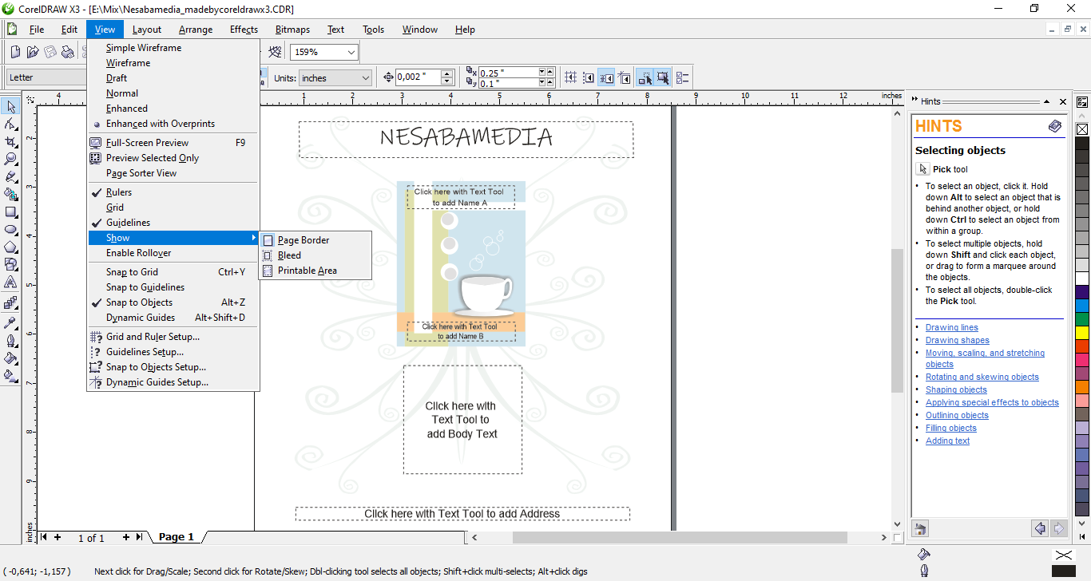Open the zoom level 159% dropdown
1091x581 pixels.
point(351,52)
